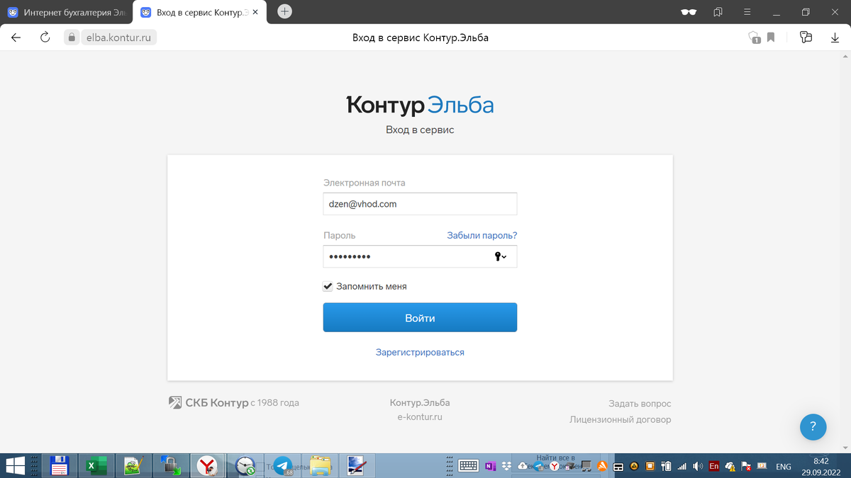Image resolution: width=851 pixels, height=478 pixels.
Task: Click the elba.kontur.ru address field
Action: 119,38
